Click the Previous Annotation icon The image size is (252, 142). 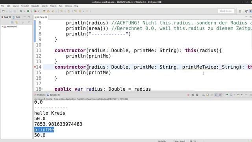point(69,11)
